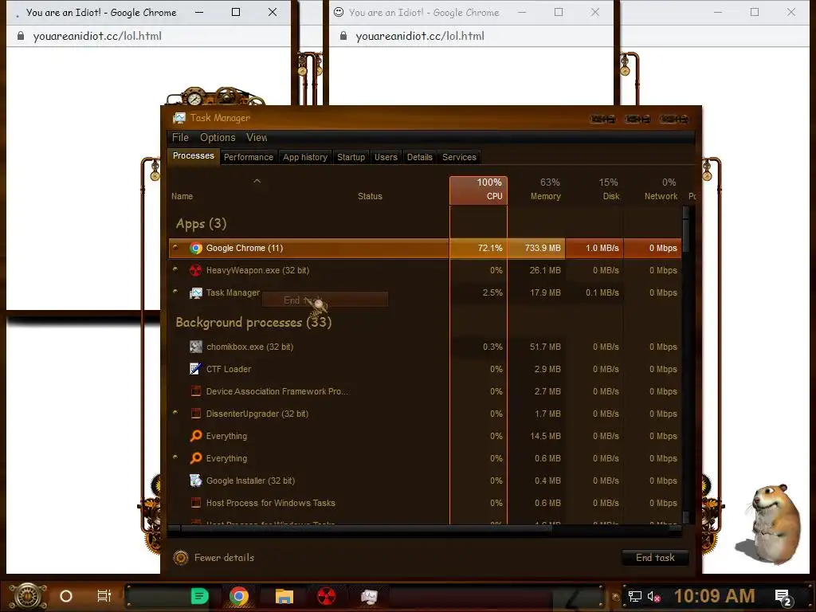Click the lock icon in left Chrome window
816x612 pixels.
pos(21,36)
